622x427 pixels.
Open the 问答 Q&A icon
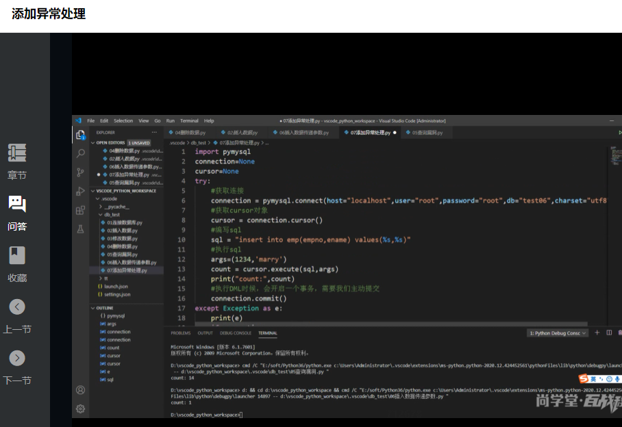pos(17,204)
